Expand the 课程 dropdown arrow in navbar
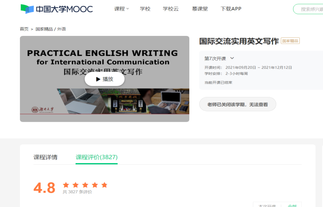Viewport: 323px width, 207px height. tap(128, 9)
